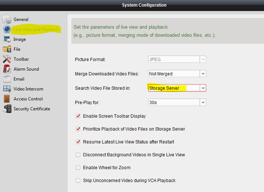Expand the Merge Downloaded Video Files dropdown
Image resolution: width=264 pixels, height=192 pixels.
pos(203,74)
